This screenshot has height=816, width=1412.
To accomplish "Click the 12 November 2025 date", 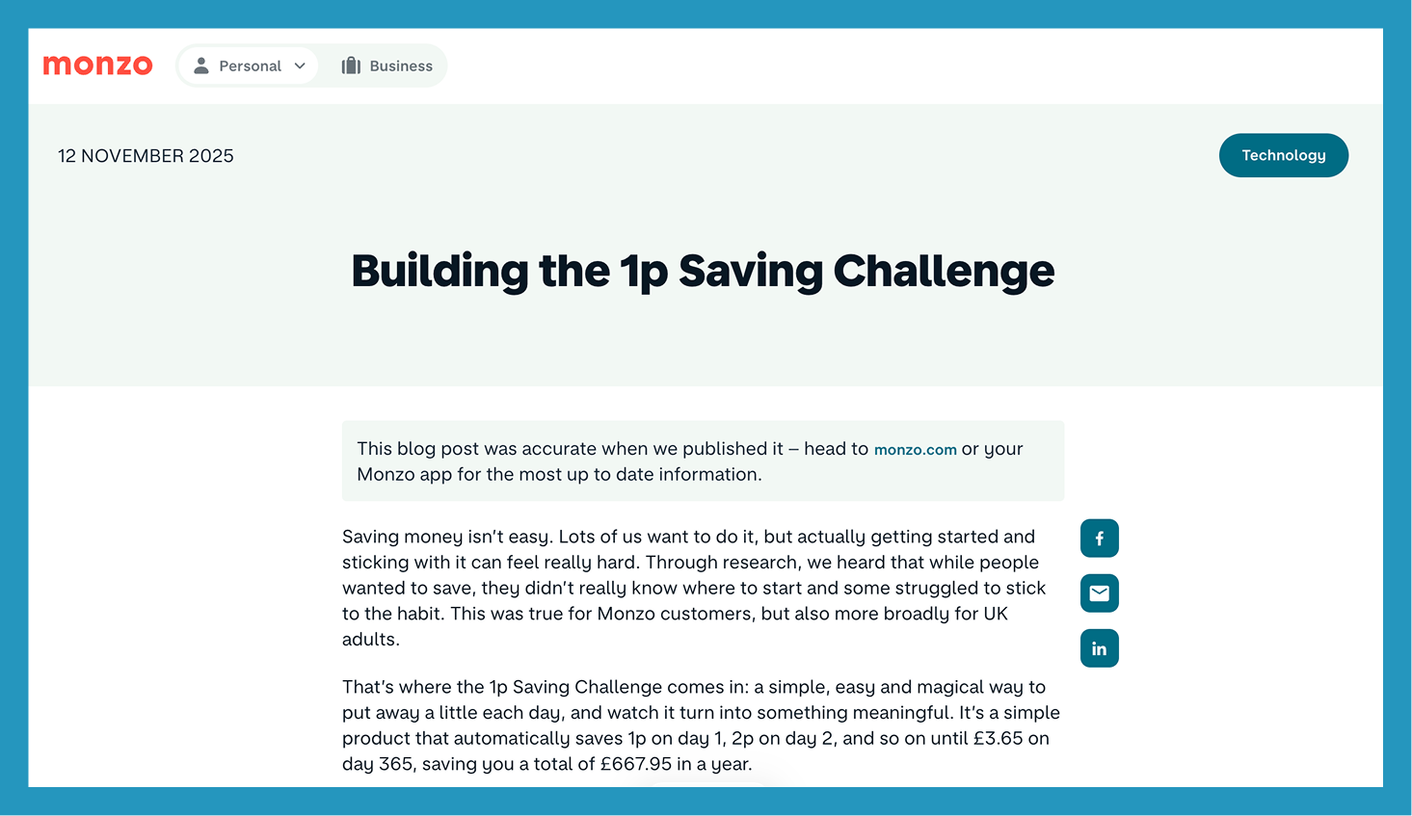I will pos(146,156).
